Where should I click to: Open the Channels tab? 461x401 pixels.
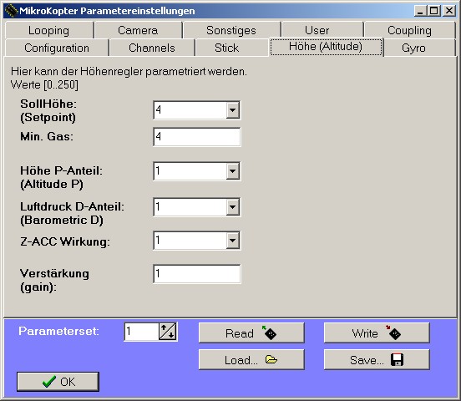pyautogui.click(x=152, y=48)
